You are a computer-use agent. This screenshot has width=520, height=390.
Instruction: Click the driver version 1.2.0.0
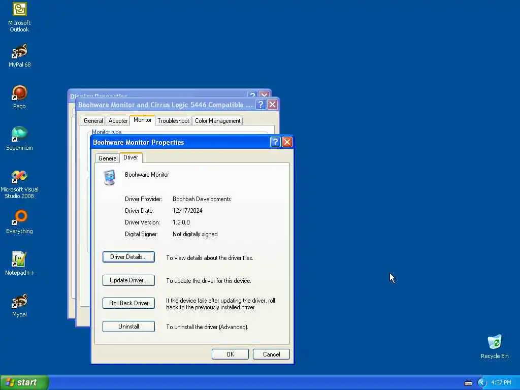point(181,222)
